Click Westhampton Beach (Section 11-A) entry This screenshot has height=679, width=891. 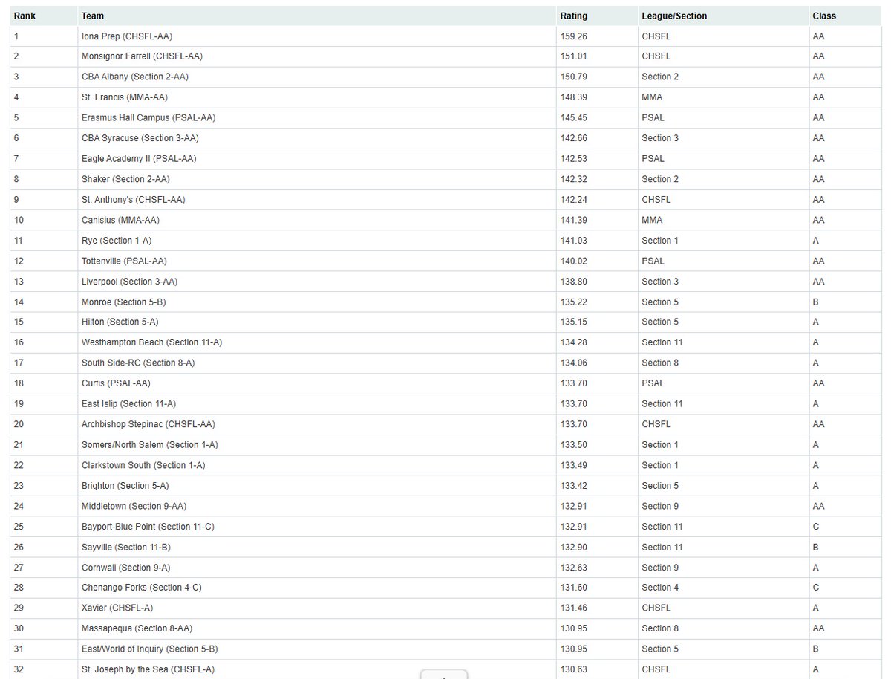point(152,342)
